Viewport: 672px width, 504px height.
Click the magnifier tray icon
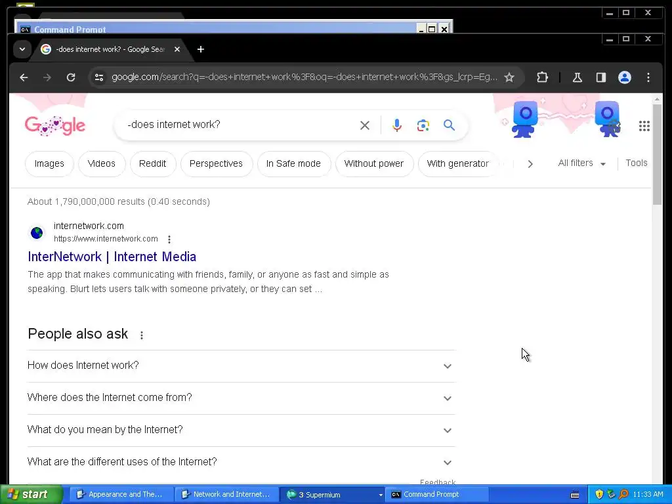coord(623,495)
